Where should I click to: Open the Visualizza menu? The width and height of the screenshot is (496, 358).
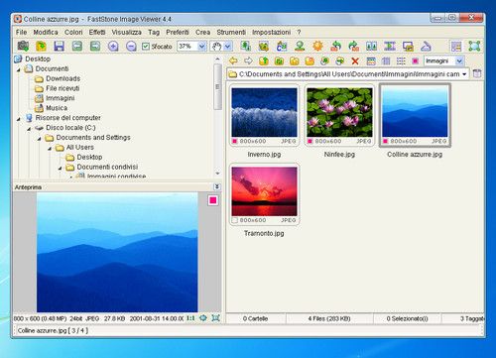click(127, 32)
